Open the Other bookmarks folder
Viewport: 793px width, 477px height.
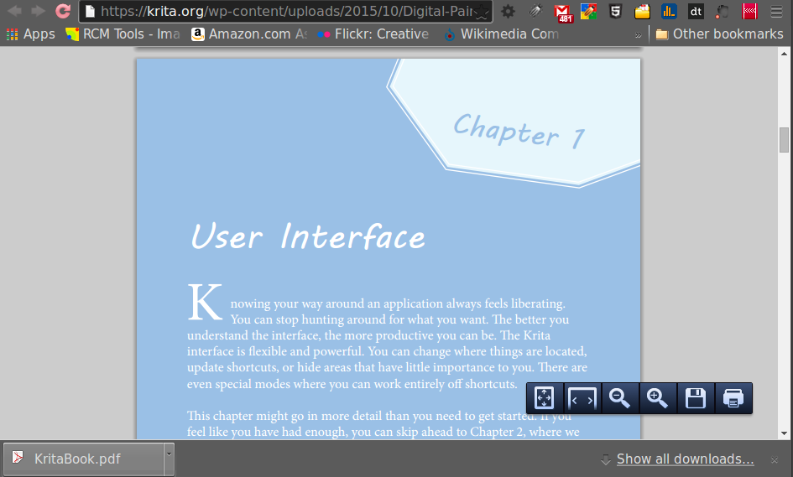coord(719,34)
